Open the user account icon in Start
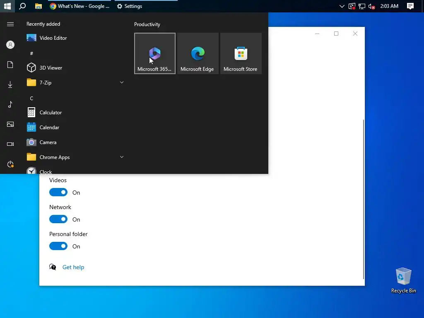 click(10, 45)
